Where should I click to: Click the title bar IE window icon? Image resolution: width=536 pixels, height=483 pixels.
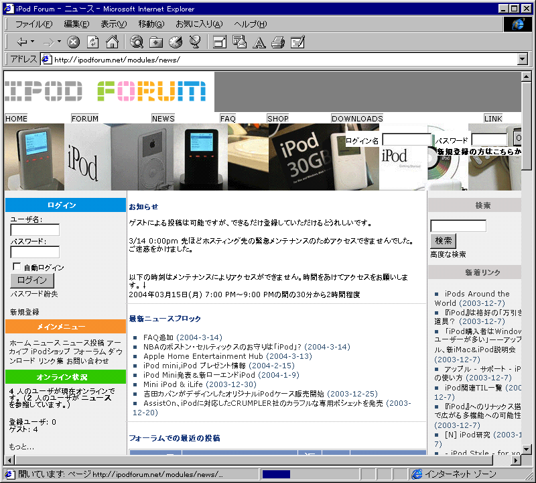(x=9, y=9)
